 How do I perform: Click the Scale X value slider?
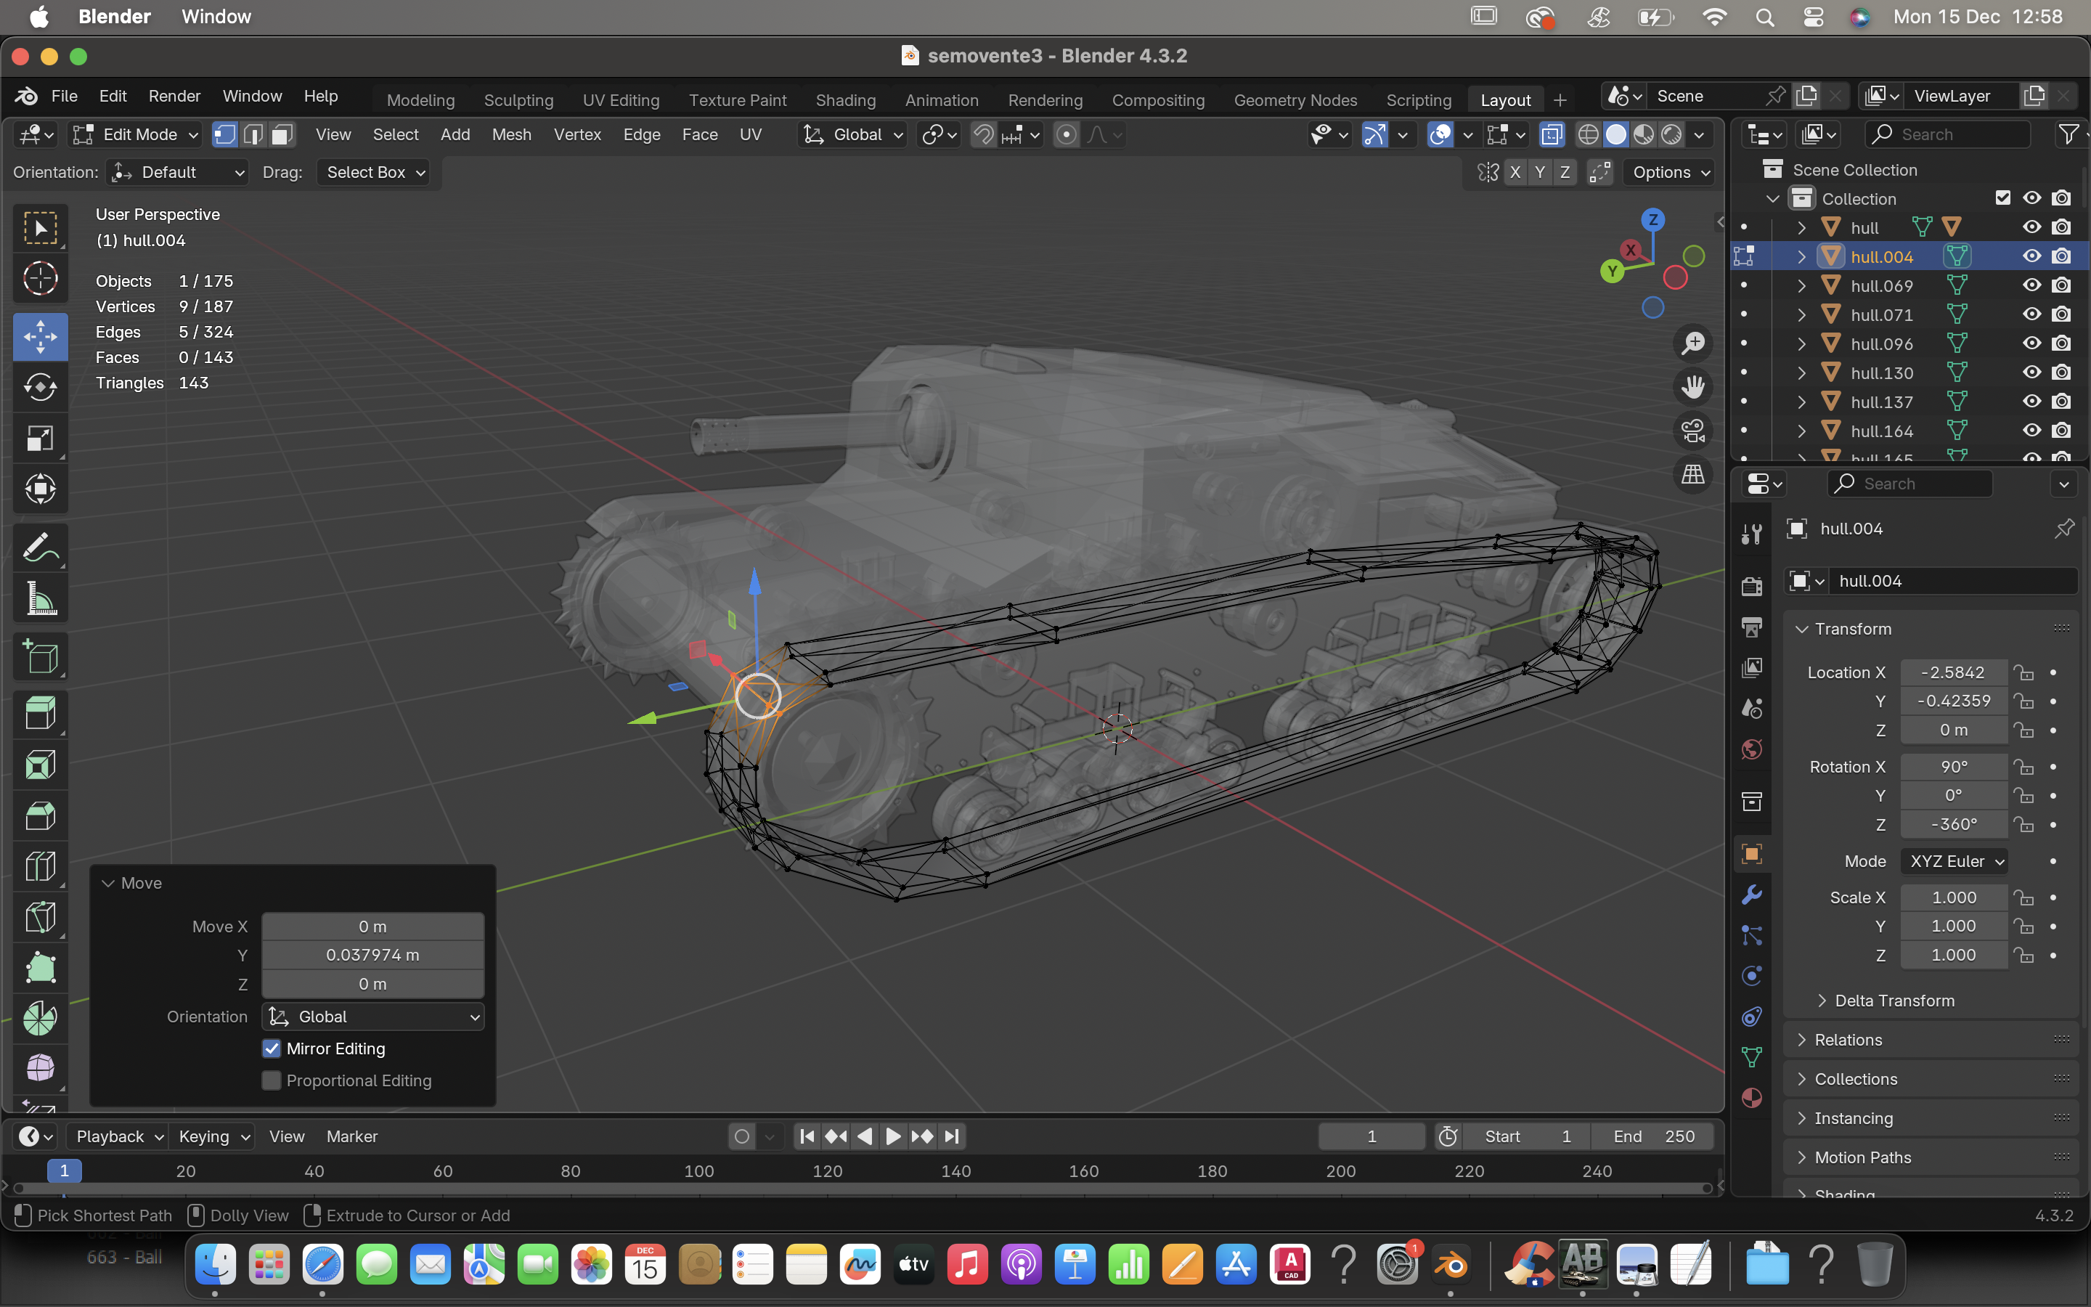(x=1953, y=897)
